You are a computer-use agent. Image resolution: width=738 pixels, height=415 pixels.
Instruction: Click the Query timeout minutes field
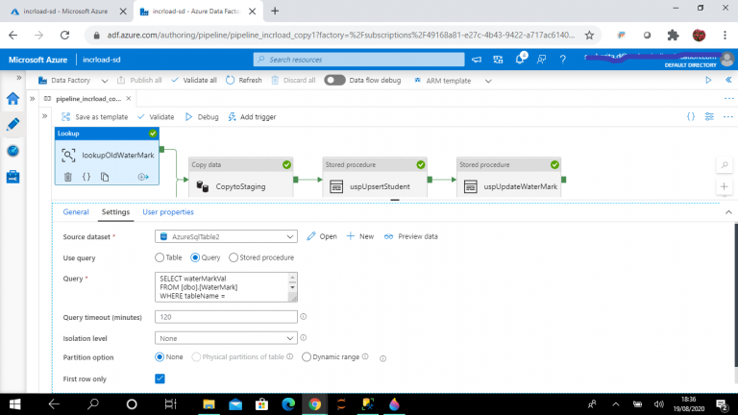[x=226, y=317]
